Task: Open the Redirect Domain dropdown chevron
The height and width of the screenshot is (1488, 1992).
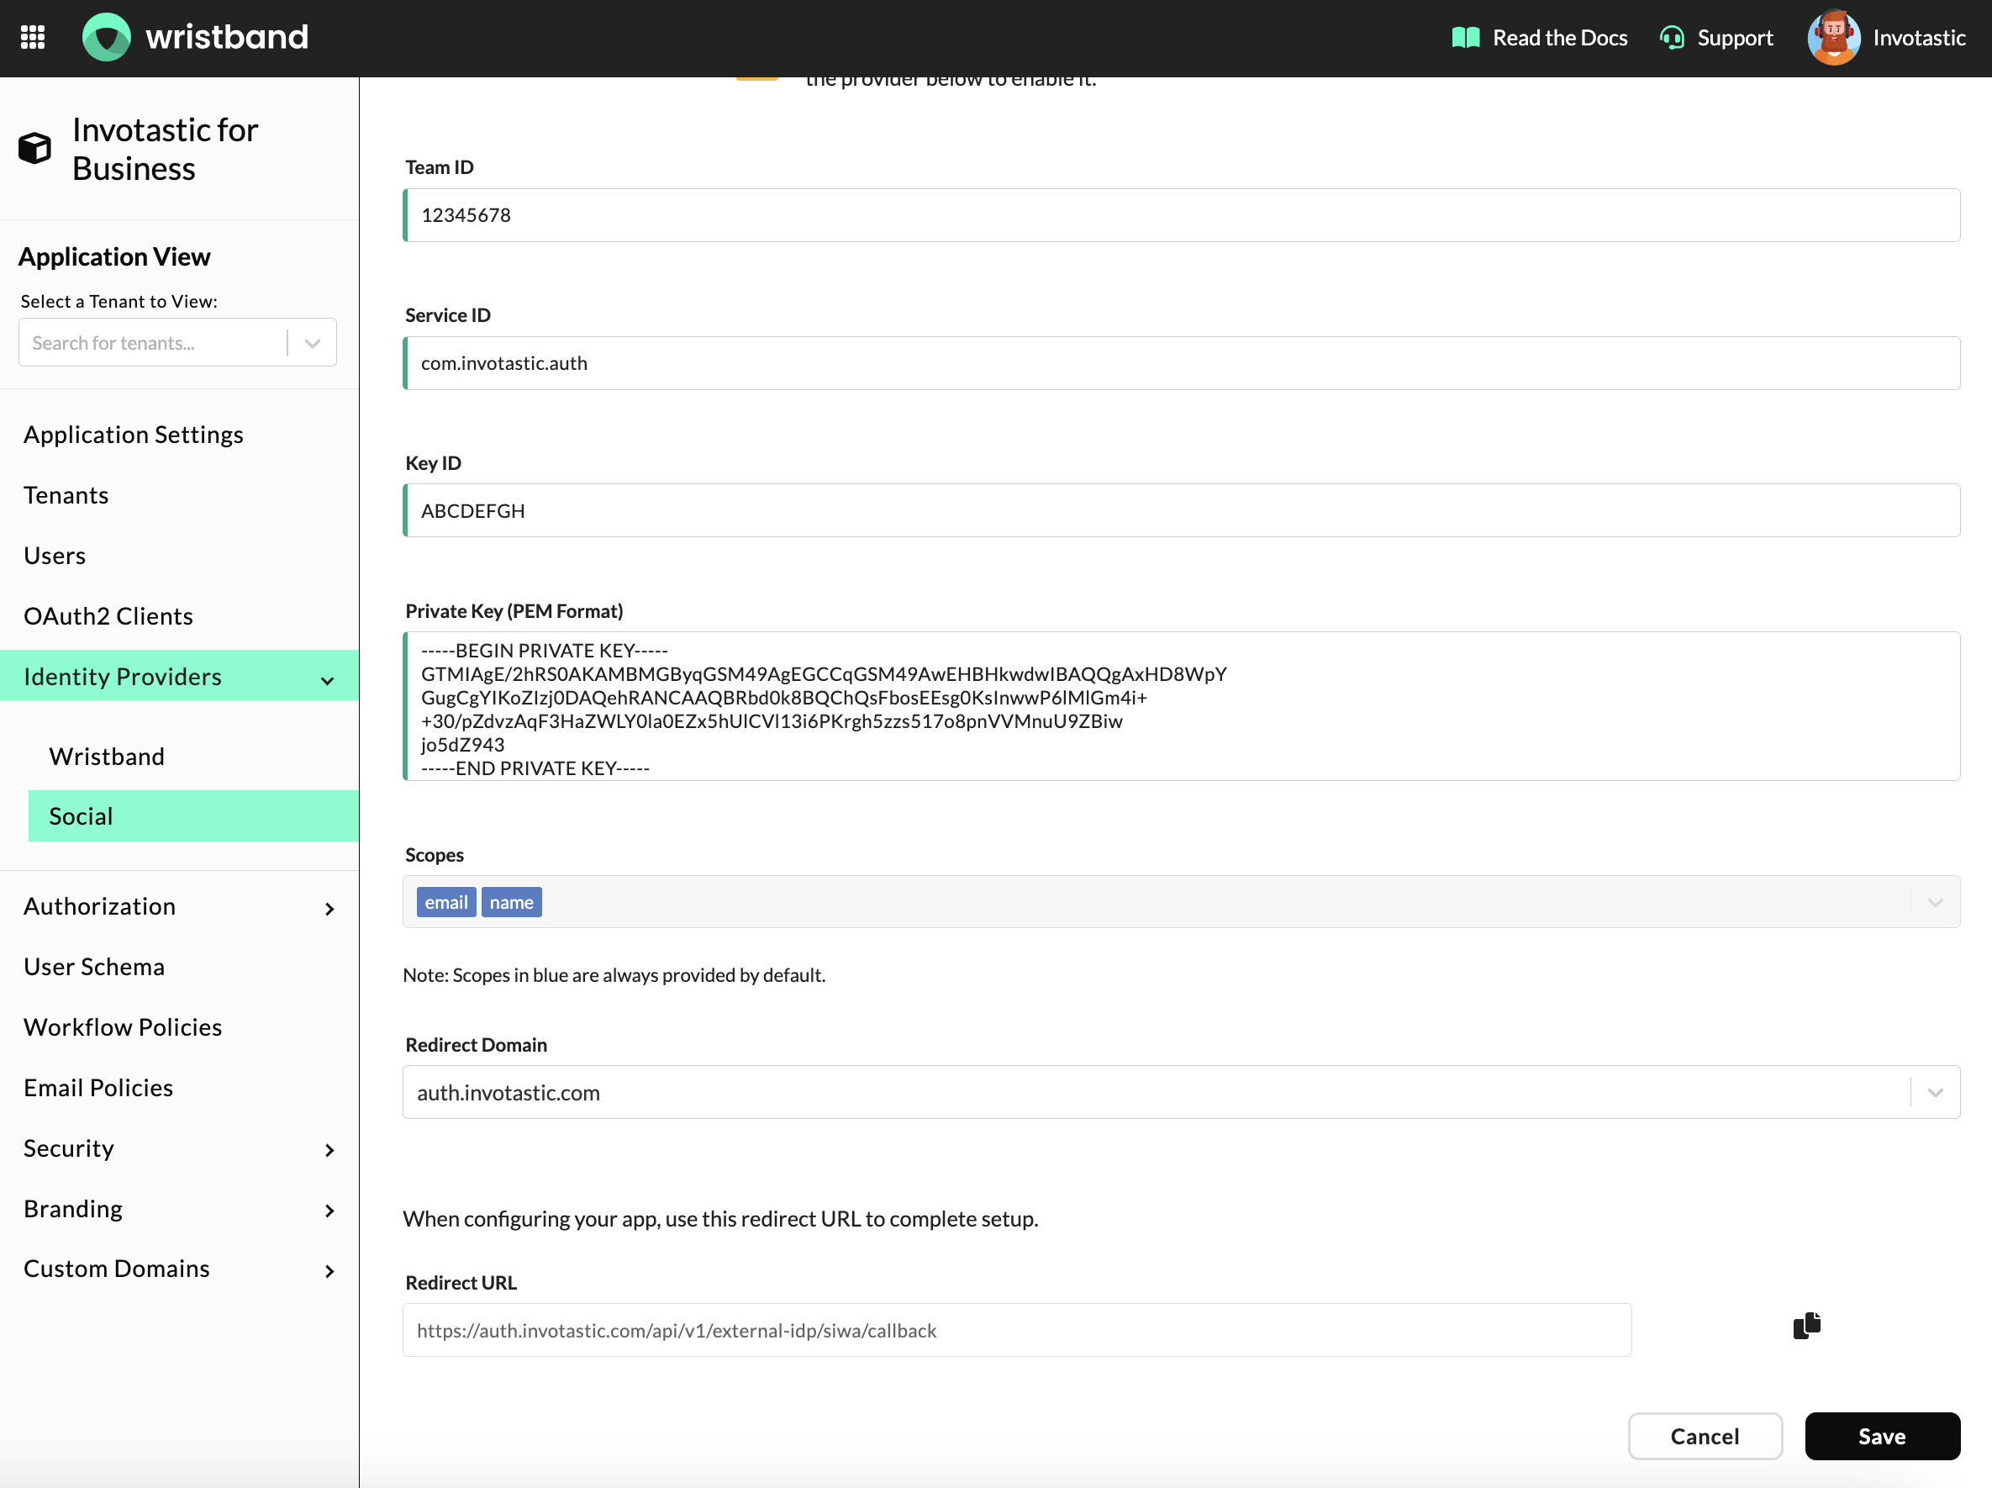Action: [x=1935, y=1093]
